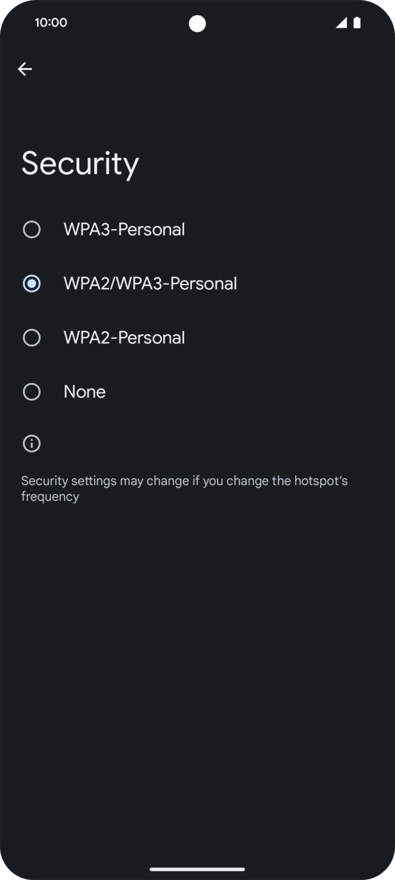
Task: Click the filled radio indicator beside WPA2/WPA3-Personal
Action: click(x=31, y=283)
